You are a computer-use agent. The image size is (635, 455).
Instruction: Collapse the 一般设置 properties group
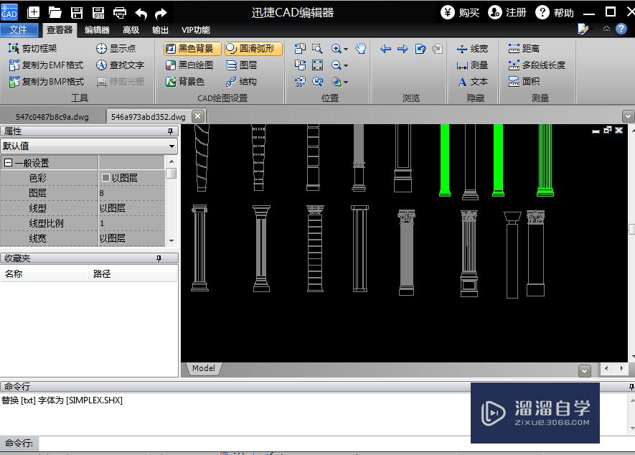tap(8, 163)
